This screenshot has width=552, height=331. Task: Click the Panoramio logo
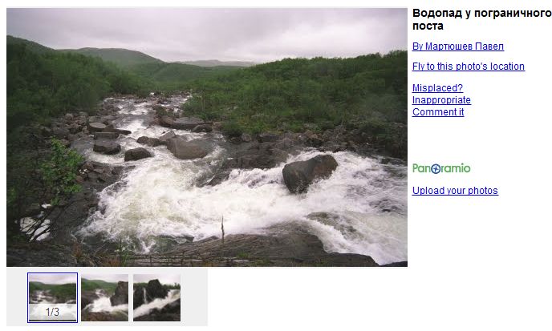point(441,168)
